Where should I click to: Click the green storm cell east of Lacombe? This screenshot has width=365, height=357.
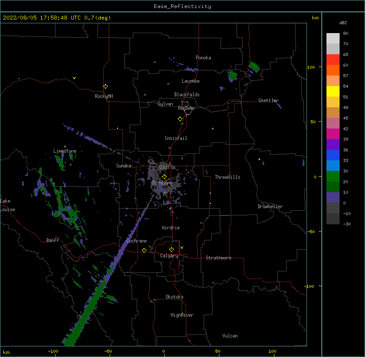pos(232,75)
